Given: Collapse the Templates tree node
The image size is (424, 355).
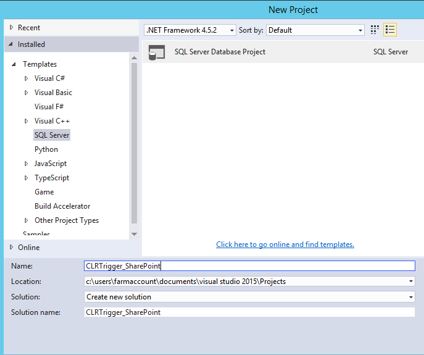Looking at the screenshot, I should 14,64.
